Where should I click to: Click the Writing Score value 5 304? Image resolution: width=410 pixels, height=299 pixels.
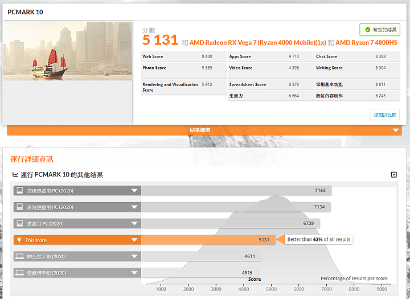pos(380,68)
